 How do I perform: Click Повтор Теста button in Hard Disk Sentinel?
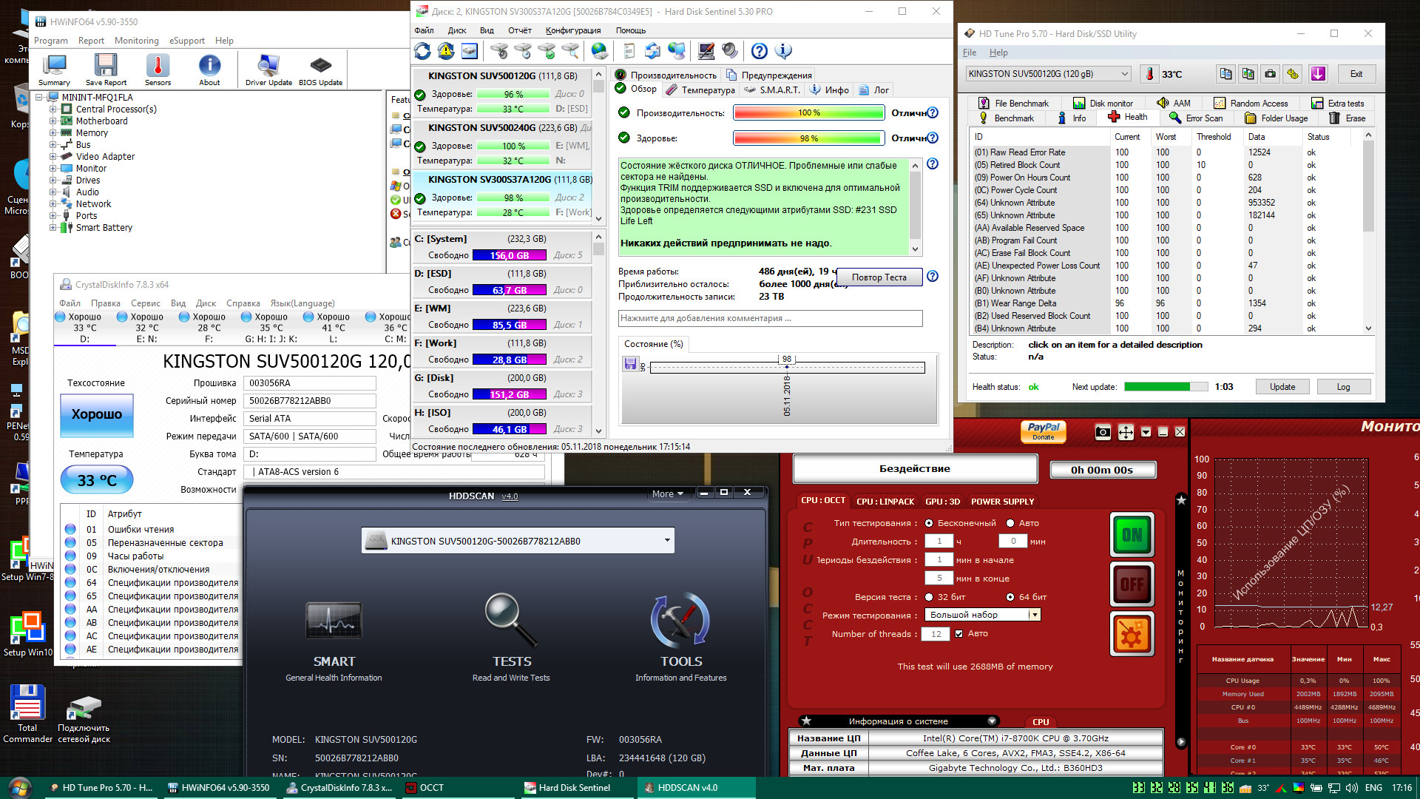pyautogui.click(x=878, y=277)
